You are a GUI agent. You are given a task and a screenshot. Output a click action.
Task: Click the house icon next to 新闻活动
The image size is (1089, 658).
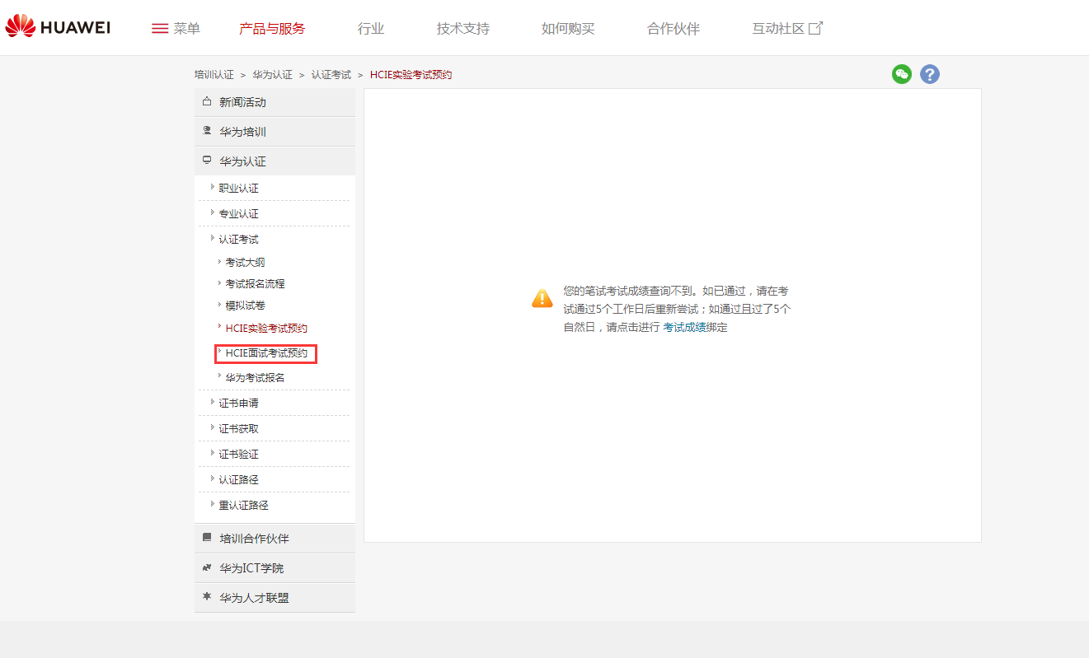click(x=207, y=101)
